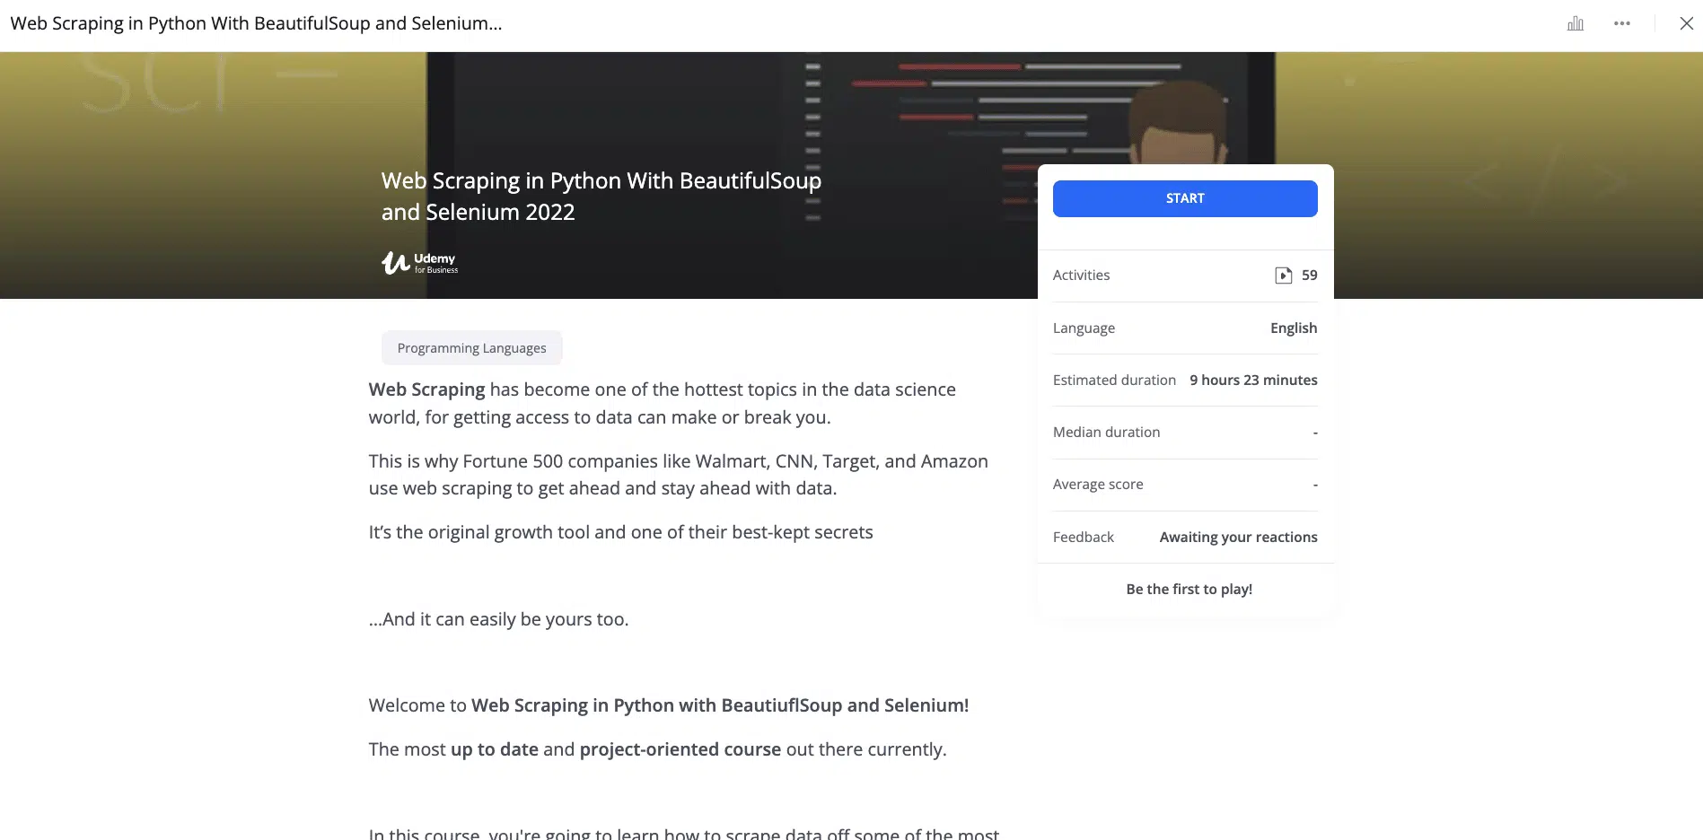Click the Awaiting your reactions feedback text
1703x840 pixels.
1238,538
